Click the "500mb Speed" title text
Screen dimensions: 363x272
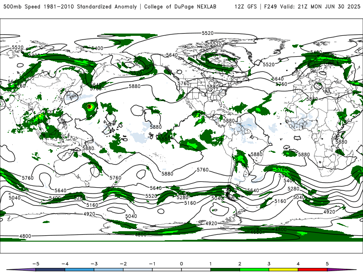pyautogui.click(x=22, y=6)
